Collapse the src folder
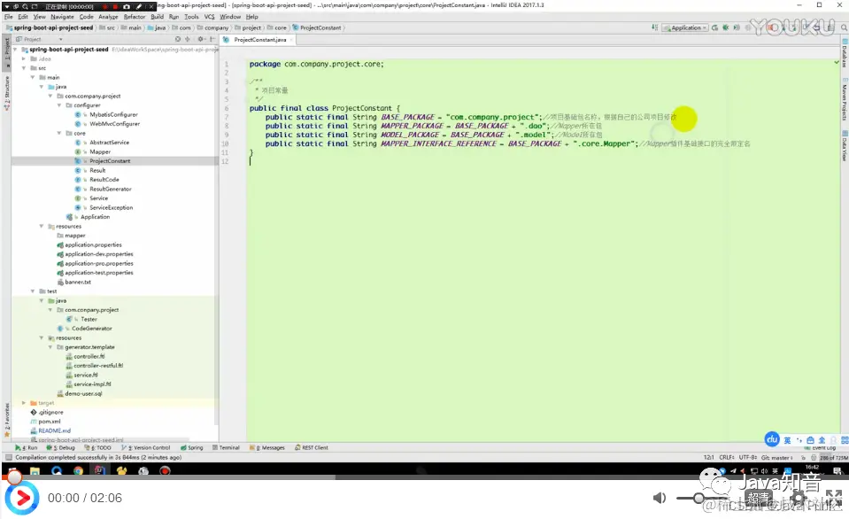Viewport: 849px width, 519px height. tap(24, 68)
